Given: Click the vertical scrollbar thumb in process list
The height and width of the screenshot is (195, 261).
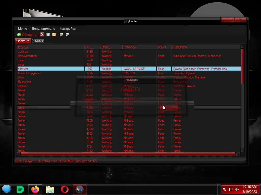Looking at the screenshot, I should 243,66.
